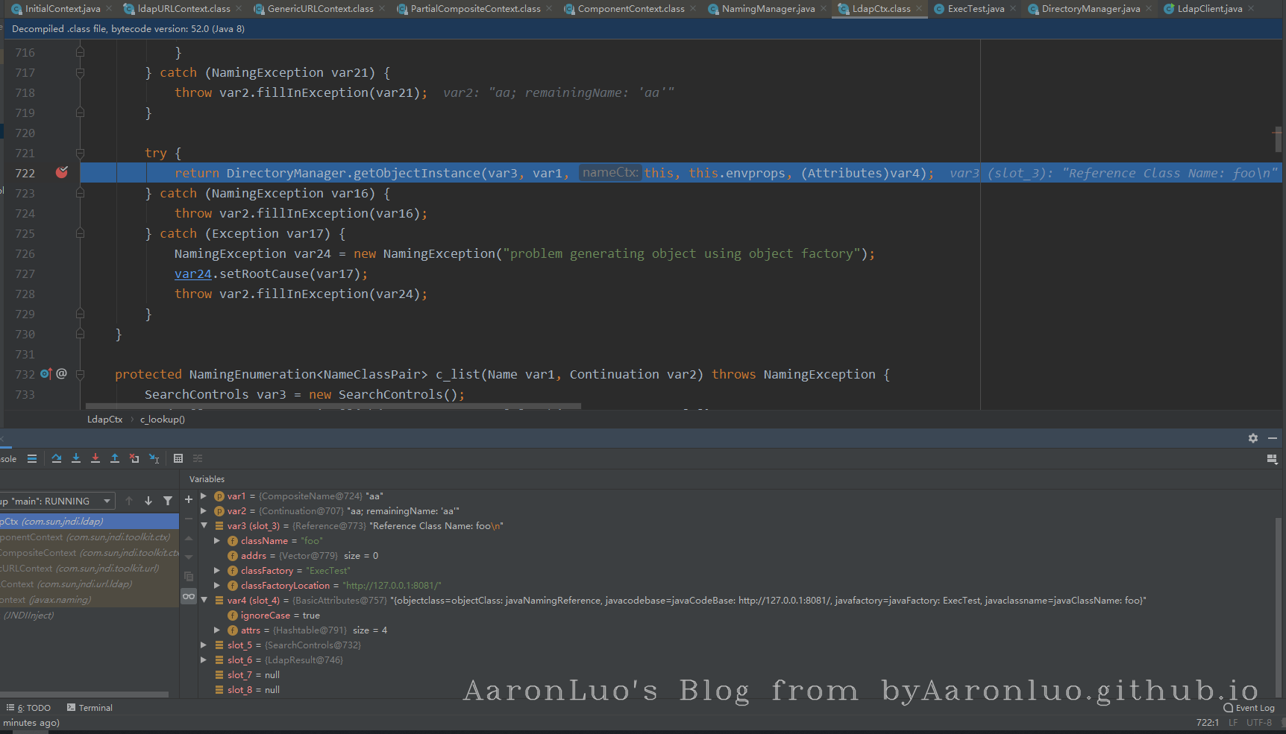Click the Step Into debugger icon
Image resolution: width=1286 pixels, height=734 pixels.
(x=76, y=458)
